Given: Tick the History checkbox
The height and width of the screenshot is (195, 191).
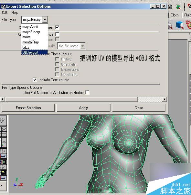Looking at the screenshot, I should (x=57, y=59).
